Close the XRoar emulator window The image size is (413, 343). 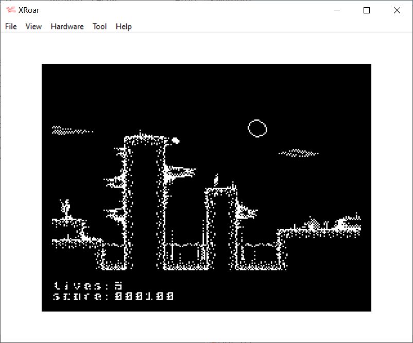coord(397,10)
